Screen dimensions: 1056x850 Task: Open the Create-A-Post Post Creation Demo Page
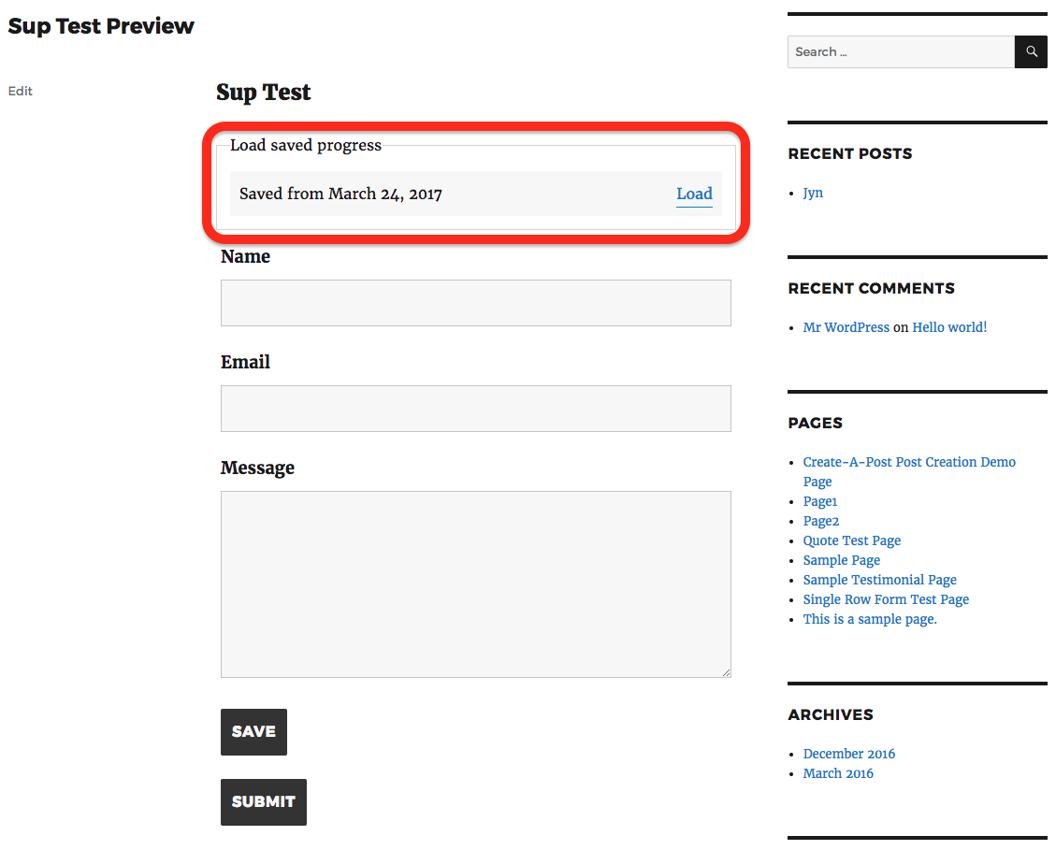(x=908, y=461)
